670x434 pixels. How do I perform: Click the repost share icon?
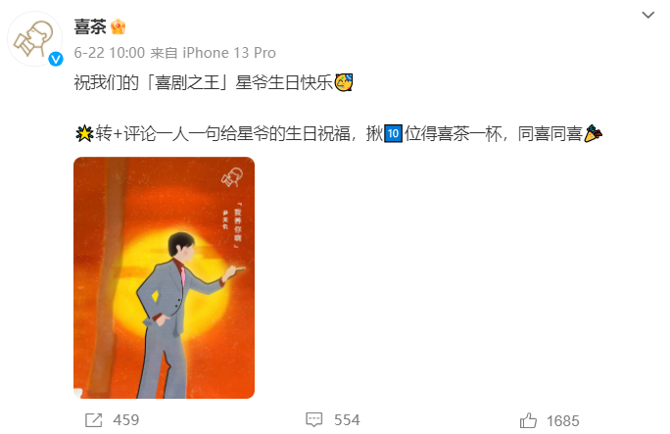(94, 420)
